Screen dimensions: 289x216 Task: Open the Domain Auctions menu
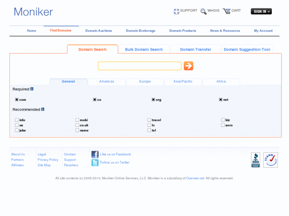99,31
